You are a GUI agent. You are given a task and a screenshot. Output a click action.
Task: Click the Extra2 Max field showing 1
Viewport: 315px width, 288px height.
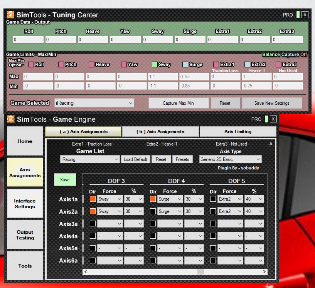[256, 77]
